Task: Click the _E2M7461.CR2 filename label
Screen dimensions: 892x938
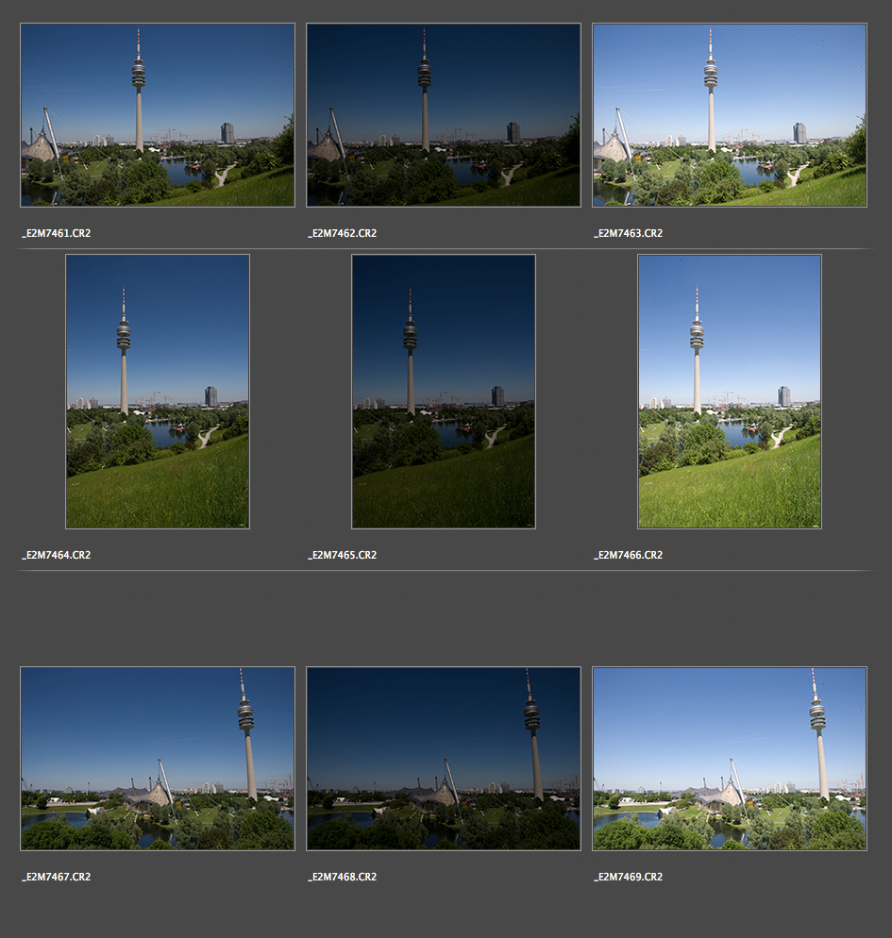Action: pyautogui.click(x=57, y=233)
